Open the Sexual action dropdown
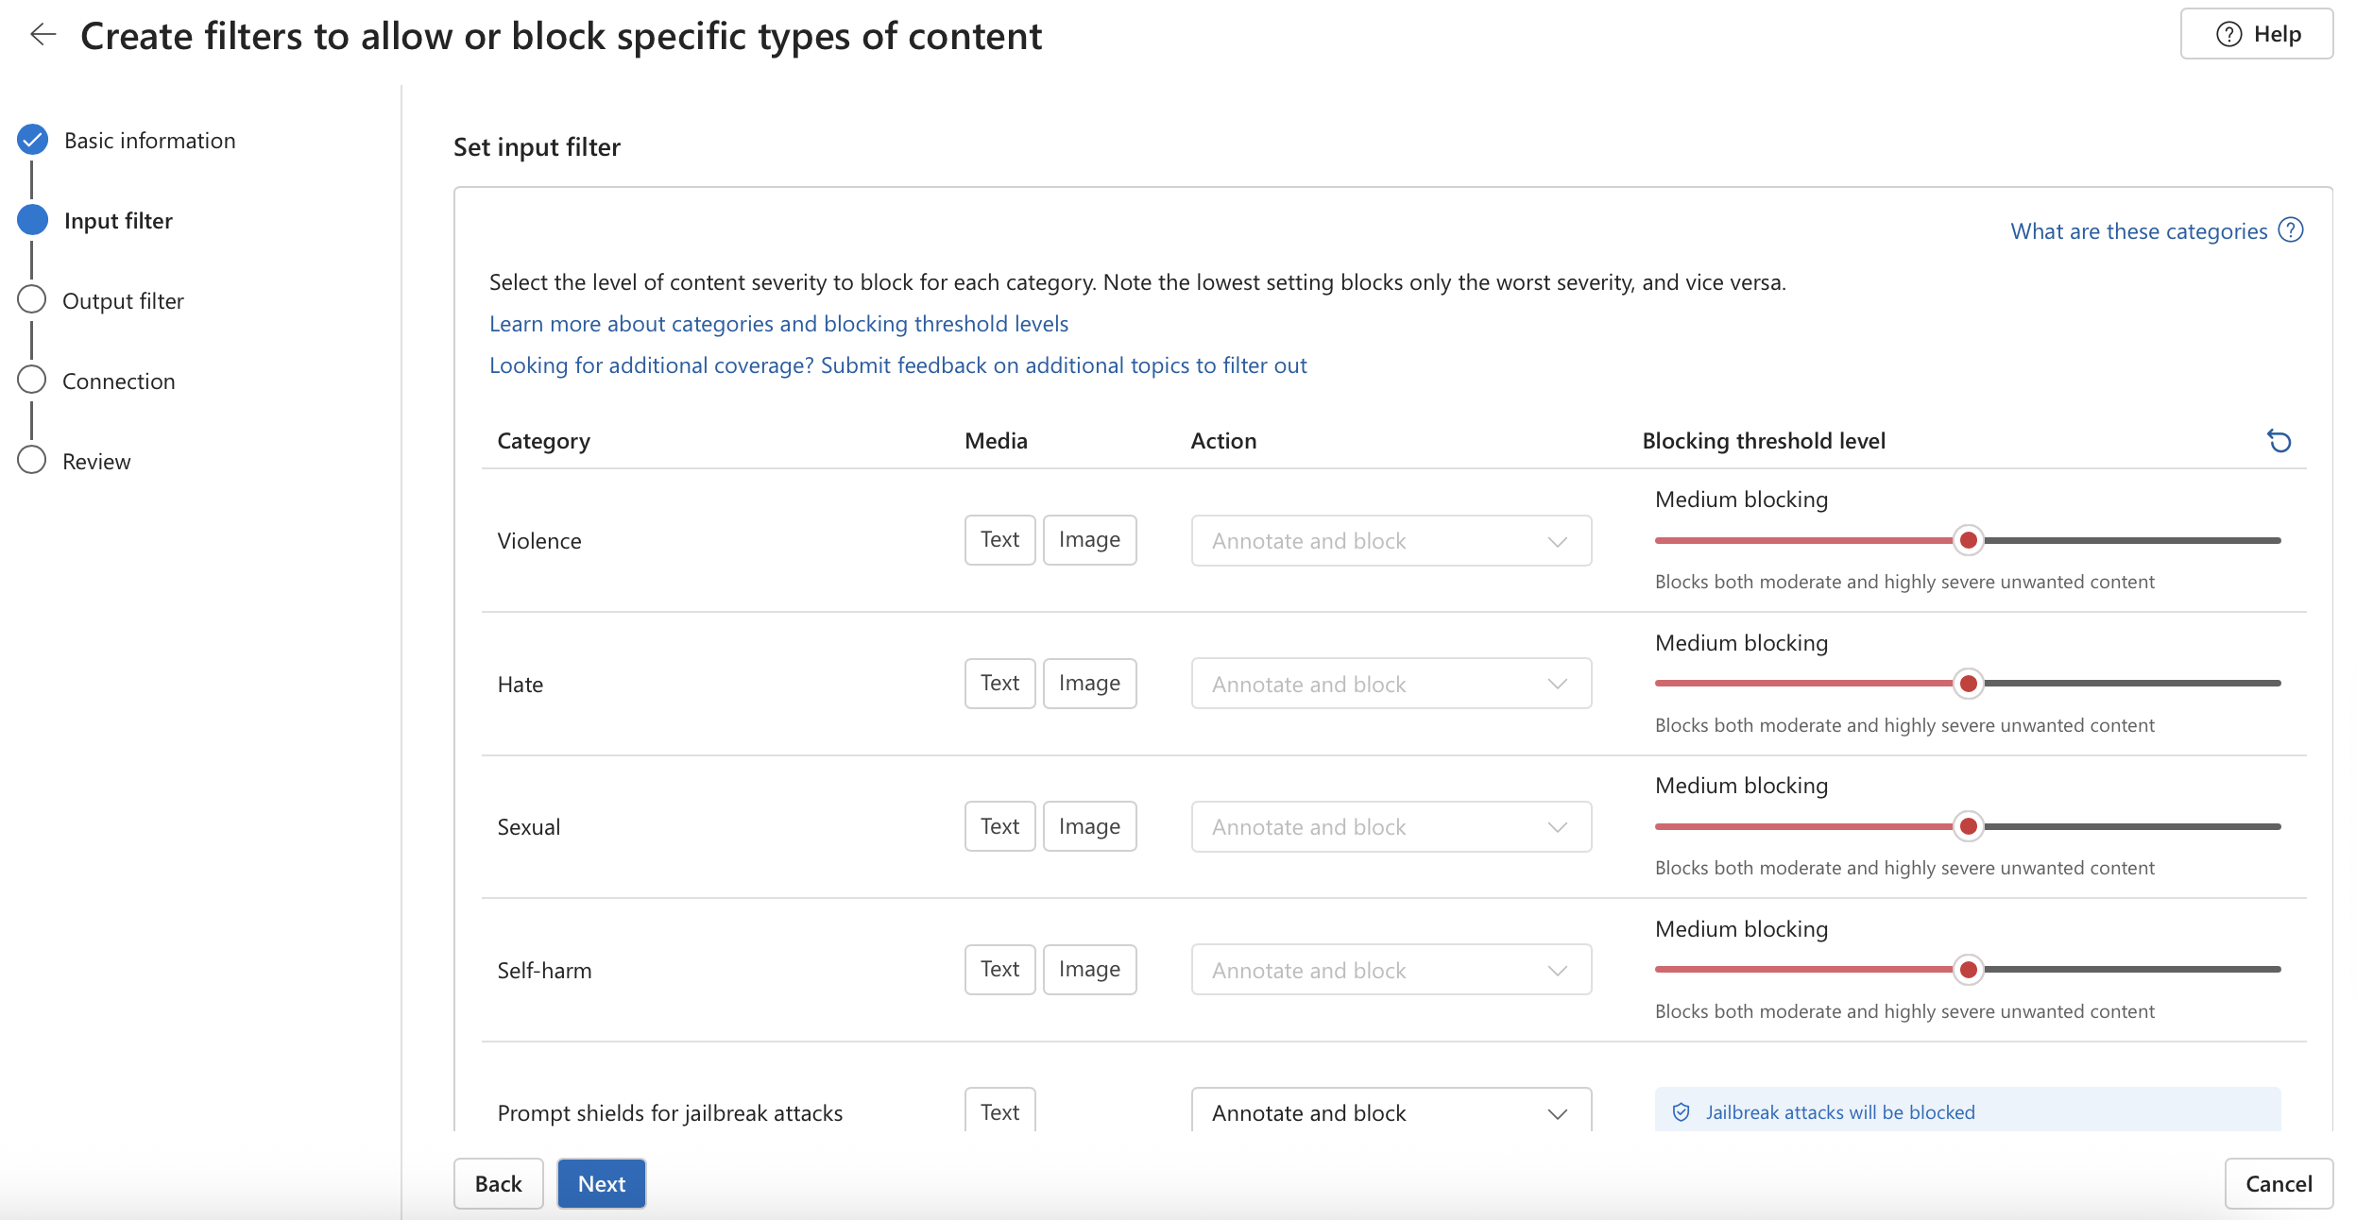The height and width of the screenshot is (1220, 2356). [x=1391, y=827]
